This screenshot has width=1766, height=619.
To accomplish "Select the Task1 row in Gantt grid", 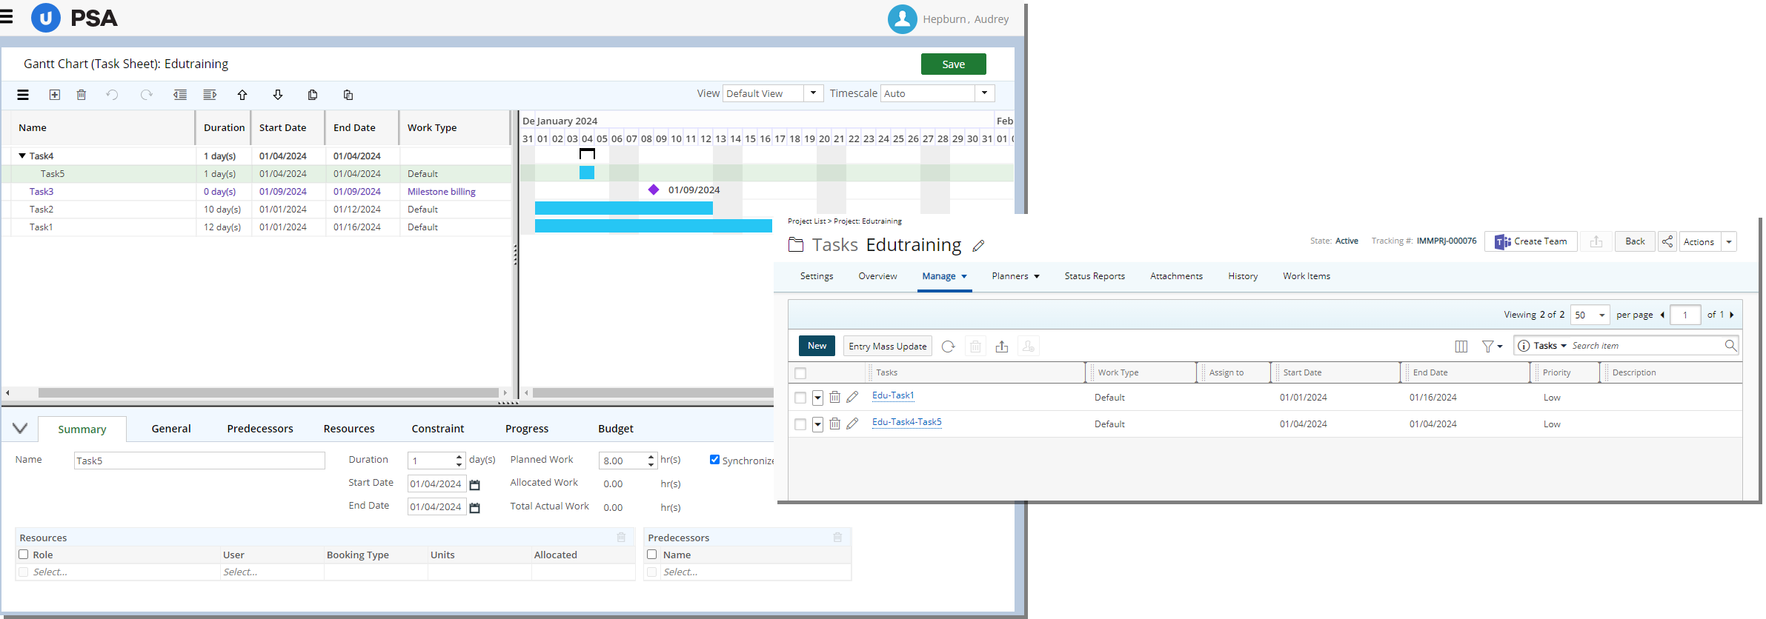I will [256, 227].
